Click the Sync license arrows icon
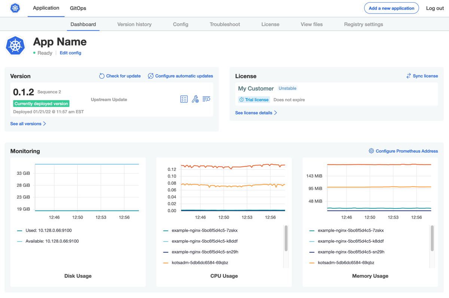The height and width of the screenshot is (298, 449). click(x=408, y=76)
